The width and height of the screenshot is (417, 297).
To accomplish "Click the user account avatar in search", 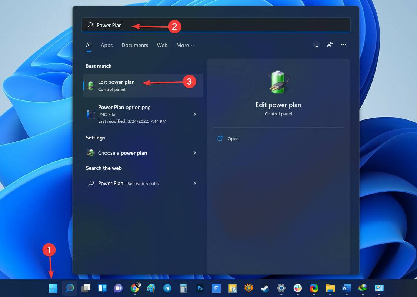I will (316, 44).
